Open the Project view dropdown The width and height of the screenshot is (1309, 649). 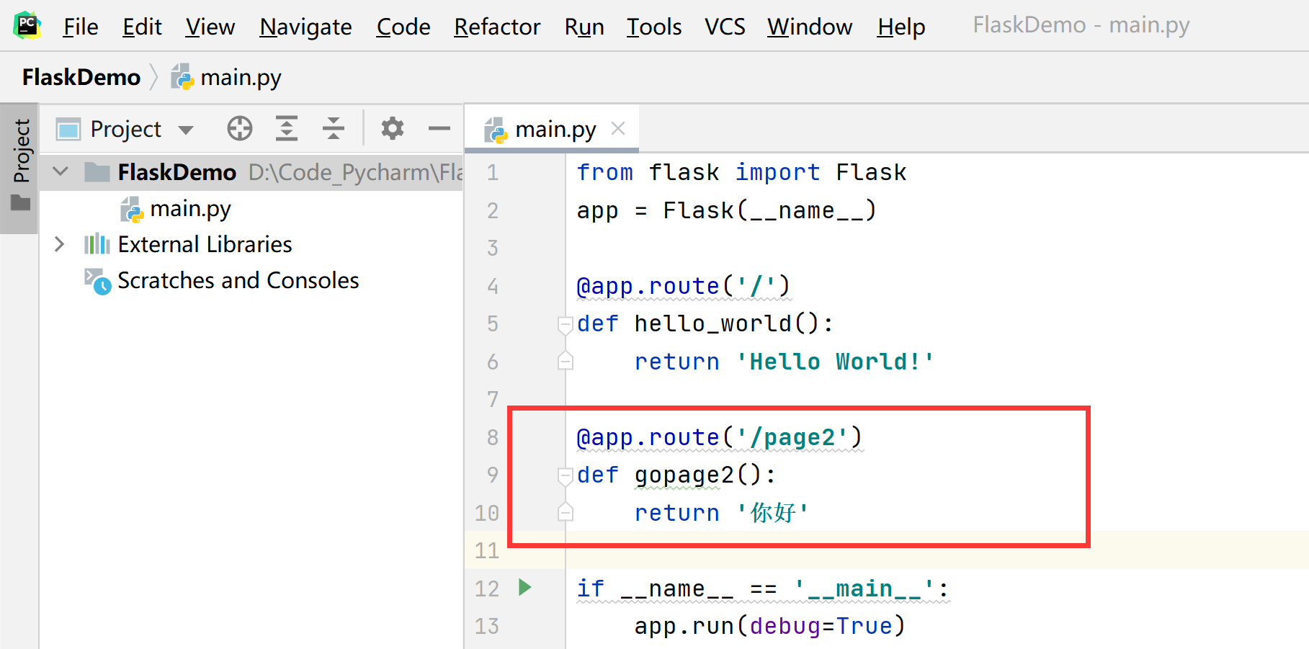[186, 130]
